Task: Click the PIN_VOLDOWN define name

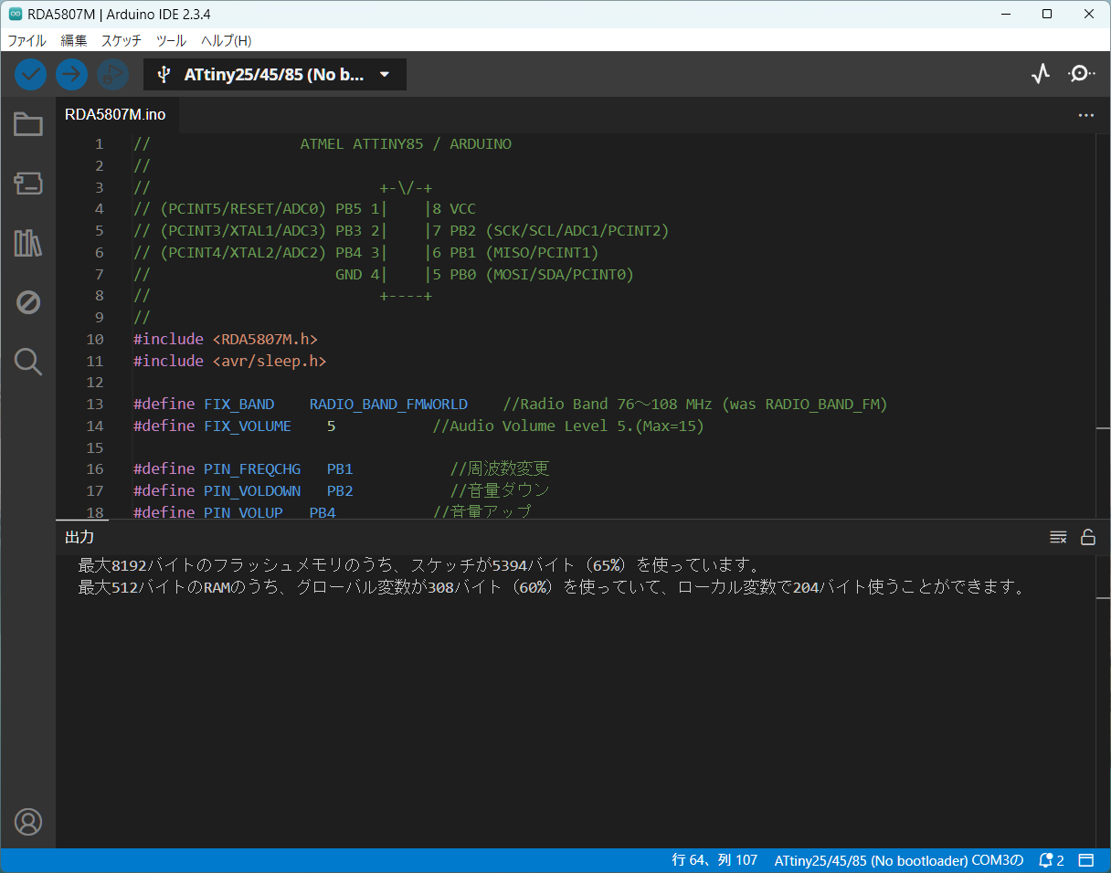Action: [x=252, y=490]
